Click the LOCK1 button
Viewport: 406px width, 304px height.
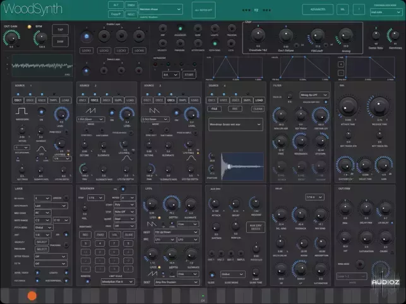click(x=87, y=50)
